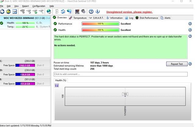The width and height of the screenshot is (195, 127).
Task: Click the globe with disk toolbar icon
Action: (49, 12)
